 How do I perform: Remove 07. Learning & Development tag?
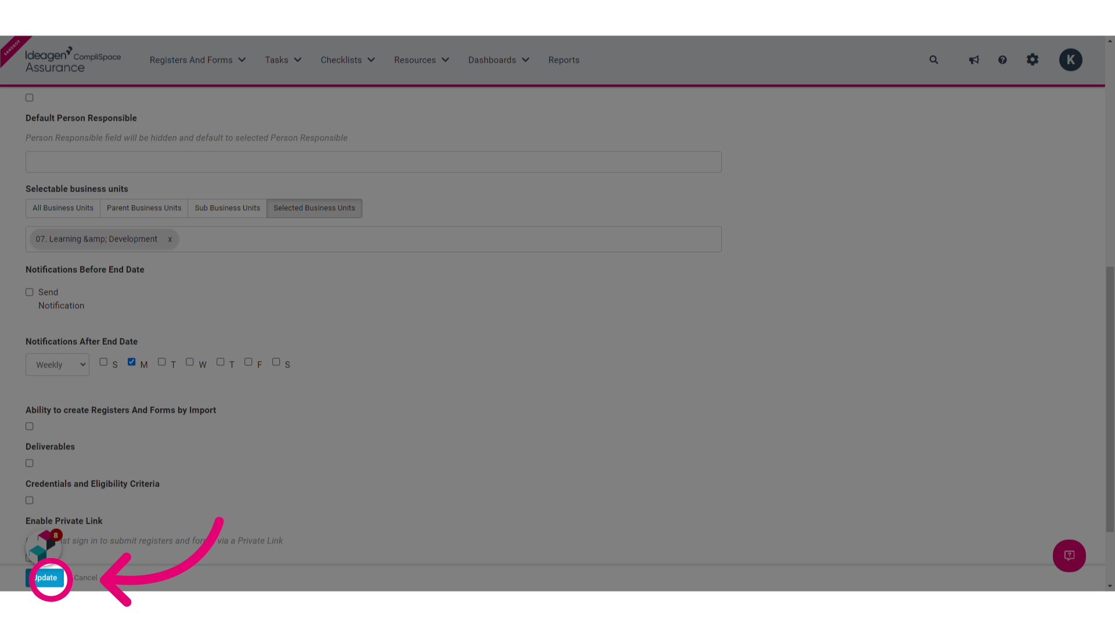pyautogui.click(x=170, y=239)
